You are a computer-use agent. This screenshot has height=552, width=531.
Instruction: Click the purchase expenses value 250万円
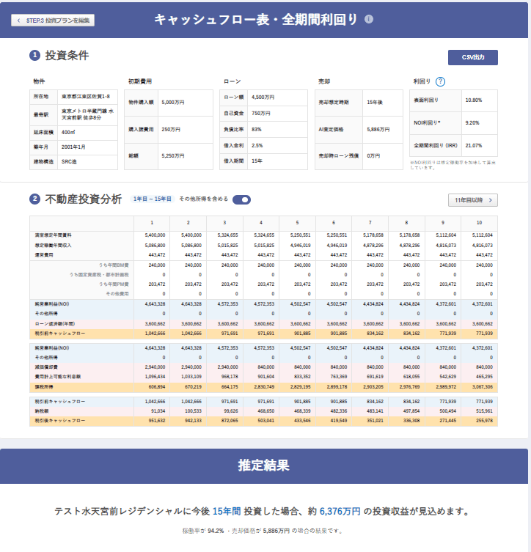pyautogui.click(x=171, y=130)
